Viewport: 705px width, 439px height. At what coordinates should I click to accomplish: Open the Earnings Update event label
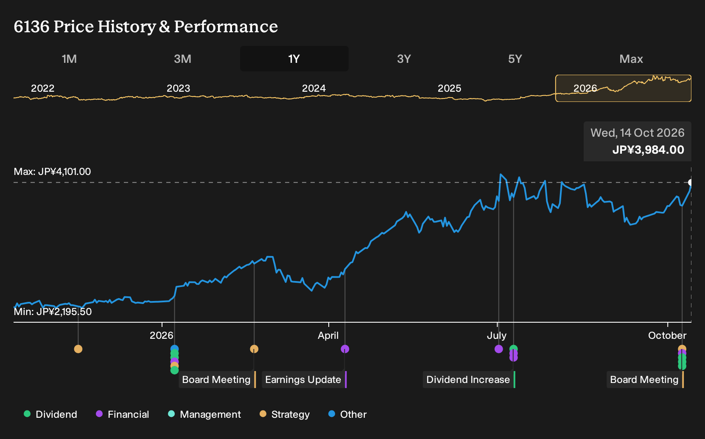[x=304, y=380]
